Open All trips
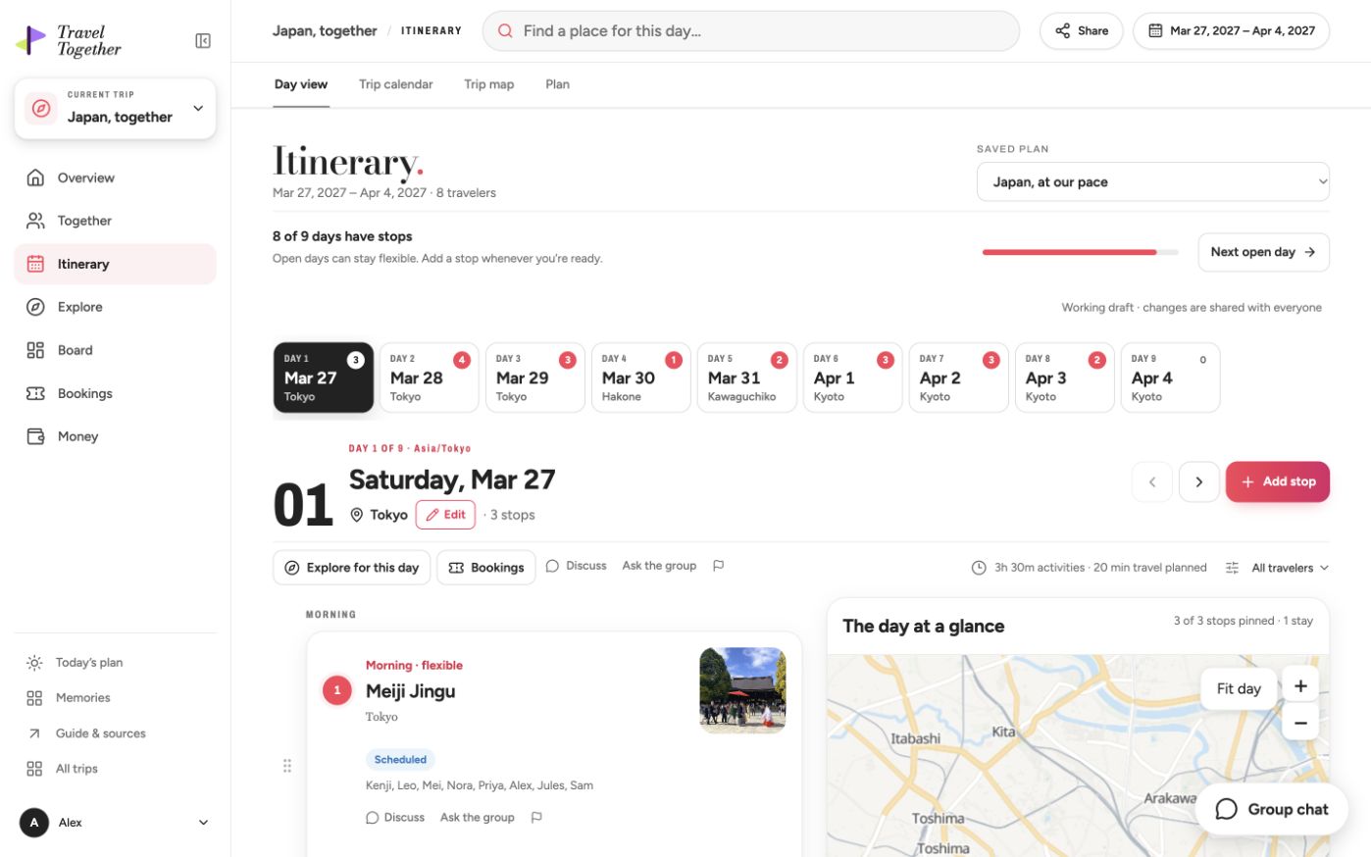Screen dimensions: 1371x857 pos(116,768)
